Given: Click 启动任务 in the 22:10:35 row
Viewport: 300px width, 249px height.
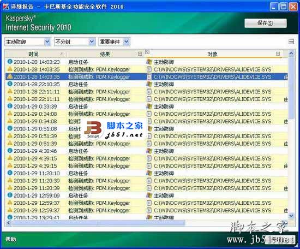Looking at the screenshot, I should coord(78,84).
